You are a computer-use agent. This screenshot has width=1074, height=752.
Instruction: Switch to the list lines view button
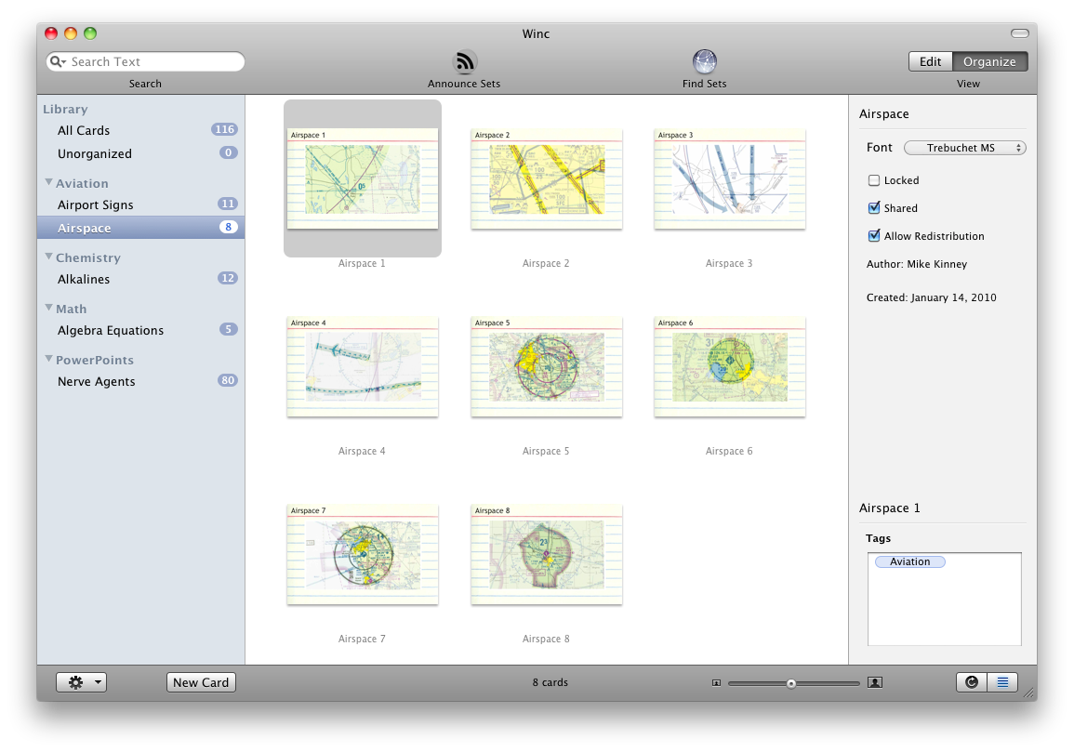(1002, 682)
